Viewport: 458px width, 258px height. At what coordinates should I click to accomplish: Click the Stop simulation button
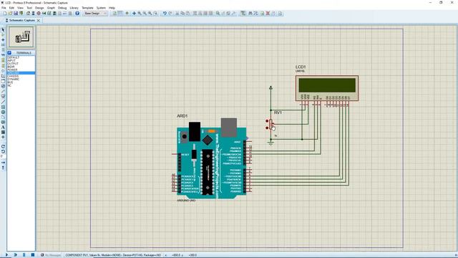pyautogui.click(x=33, y=255)
